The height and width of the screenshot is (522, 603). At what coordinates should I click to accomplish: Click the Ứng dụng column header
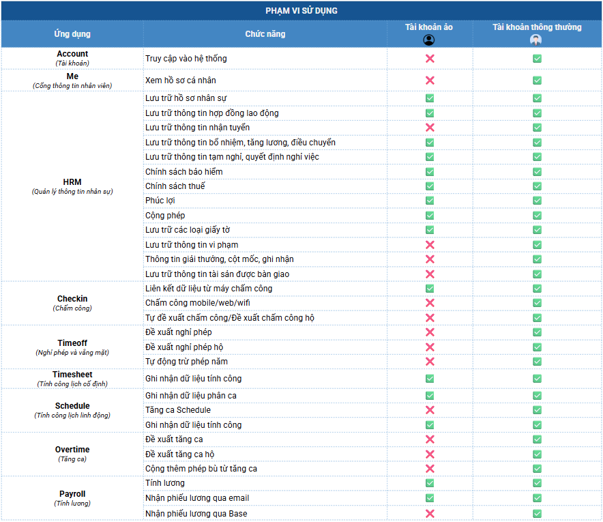pyautogui.click(x=72, y=34)
